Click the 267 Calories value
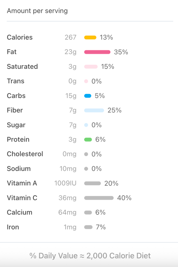Image resolution: width=178 pixels, height=267 pixels. point(70,38)
